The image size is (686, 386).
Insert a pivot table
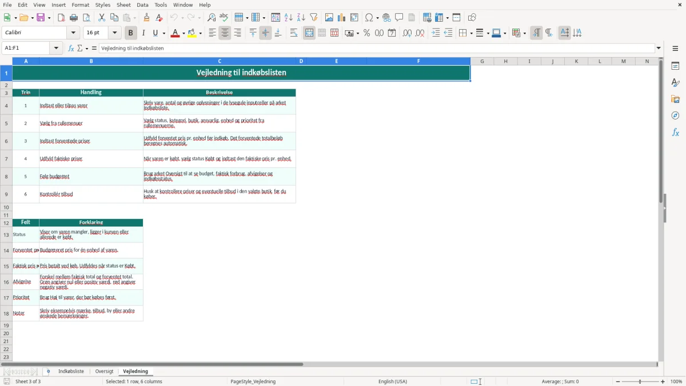pos(354,18)
